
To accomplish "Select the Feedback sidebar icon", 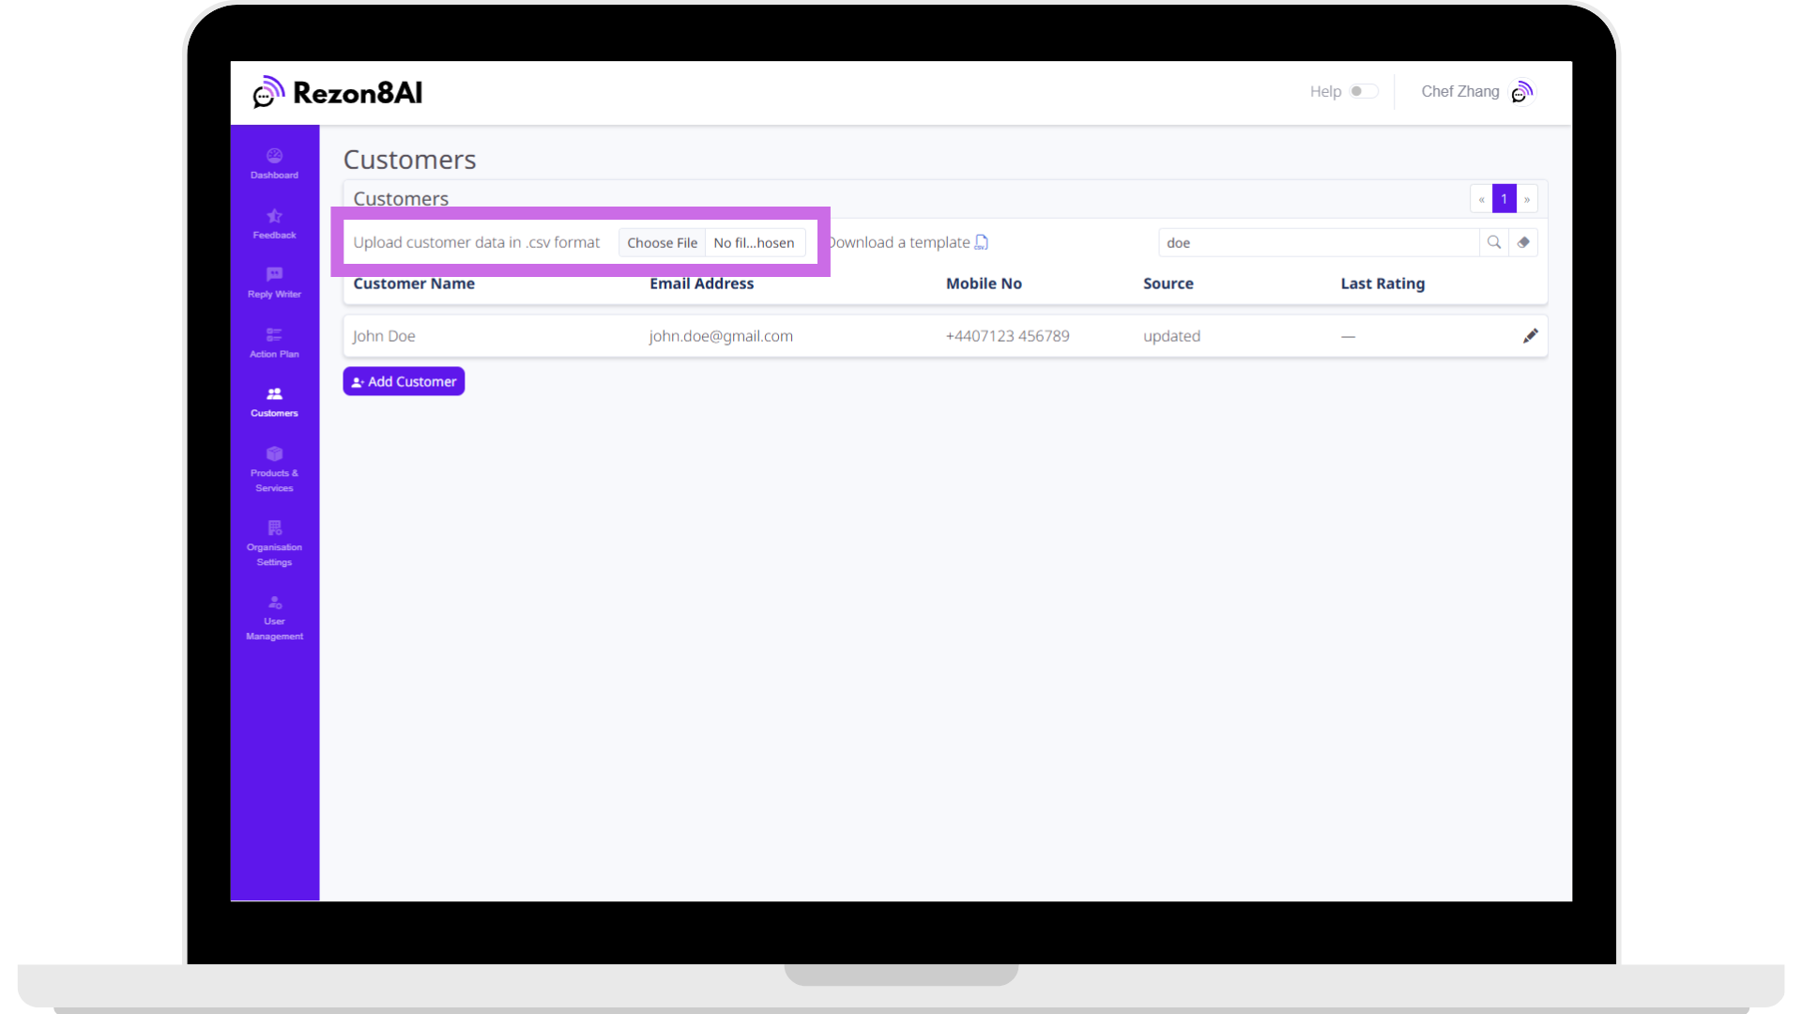I will click(x=273, y=223).
